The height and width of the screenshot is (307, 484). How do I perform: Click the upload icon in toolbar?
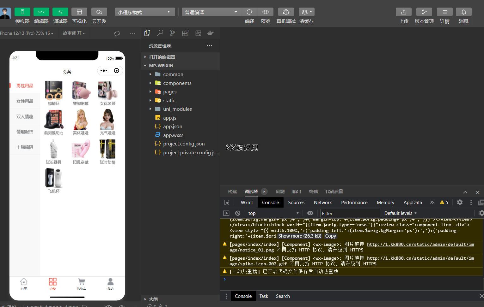tap(403, 12)
